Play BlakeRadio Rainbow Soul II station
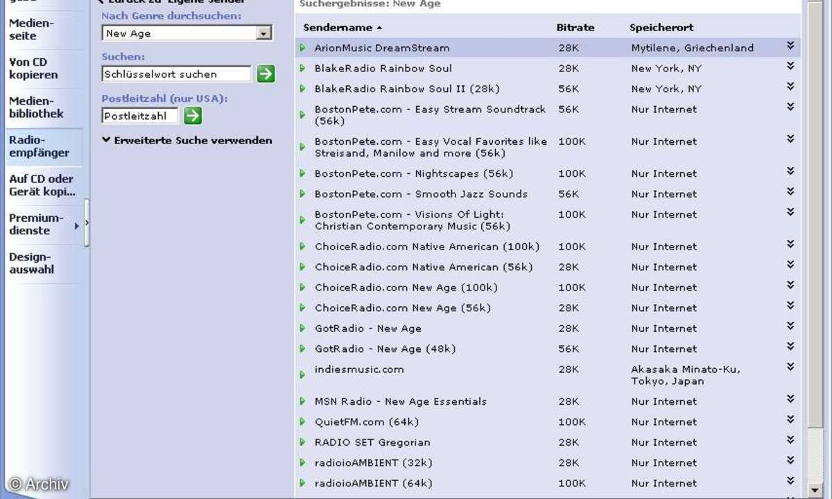The image size is (832, 499). point(302,89)
